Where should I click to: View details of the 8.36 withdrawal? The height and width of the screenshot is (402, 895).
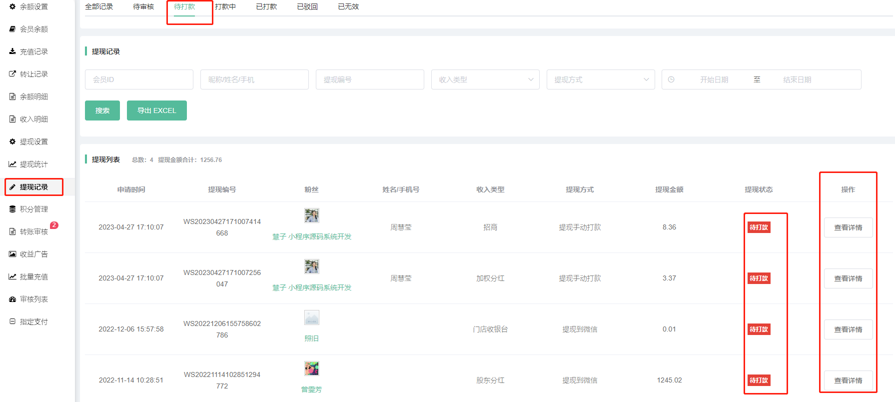tap(848, 227)
